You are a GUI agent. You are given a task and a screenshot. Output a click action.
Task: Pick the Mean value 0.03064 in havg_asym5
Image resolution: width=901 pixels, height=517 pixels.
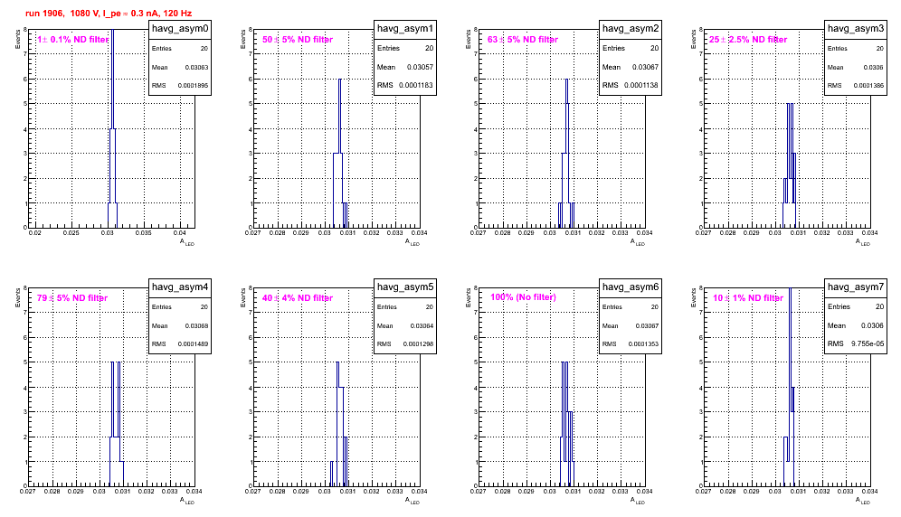click(422, 325)
